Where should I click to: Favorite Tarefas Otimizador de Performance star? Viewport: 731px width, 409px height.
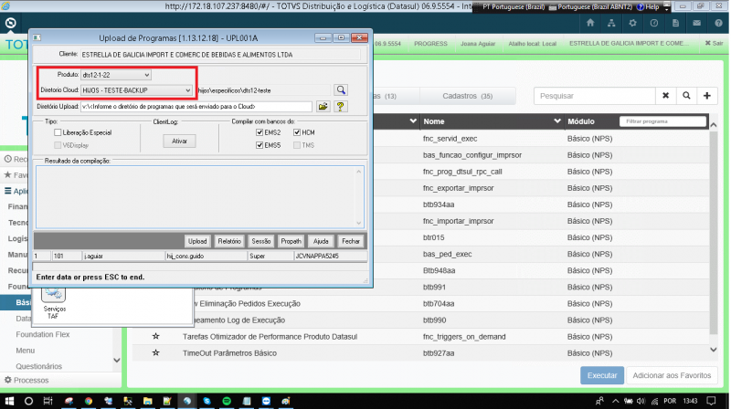[x=155, y=336]
